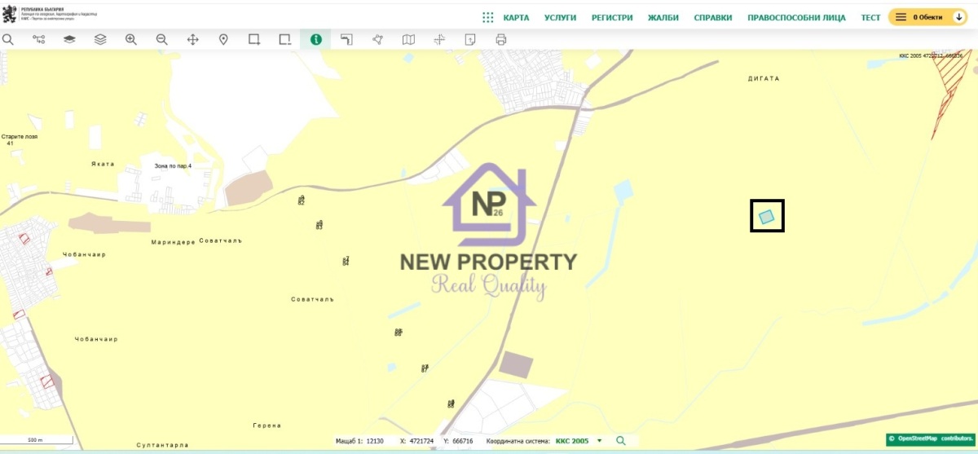The image size is (978, 454).
Task: Open the search magnifier tool in toolbar
Action: click(8, 39)
